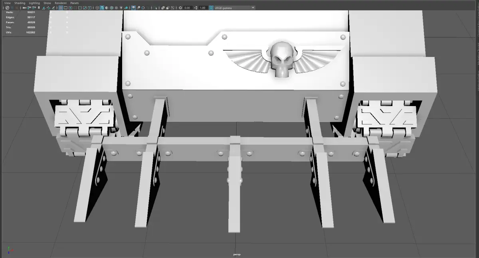Click the select camera icon

click(24, 8)
